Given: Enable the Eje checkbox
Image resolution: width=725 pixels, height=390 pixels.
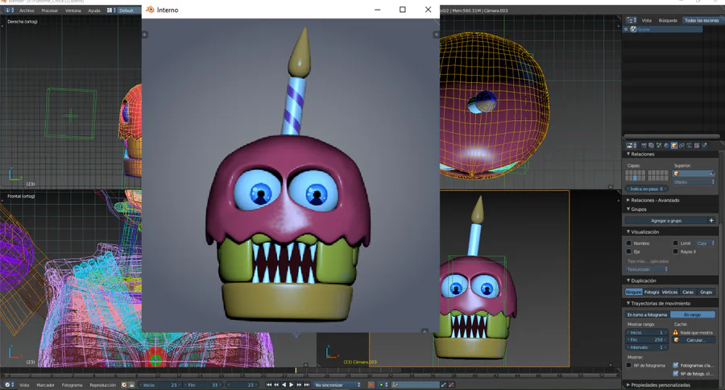Looking at the screenshot, I should (x=629, y=251).
